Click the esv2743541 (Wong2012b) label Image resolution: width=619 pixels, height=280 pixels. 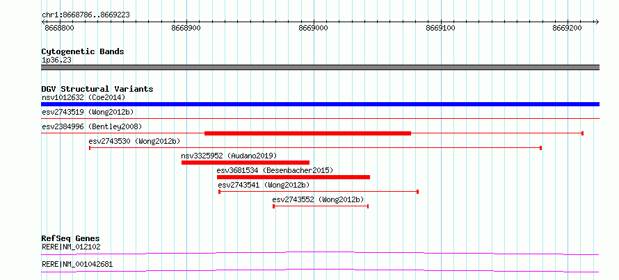tap(264, 185)
